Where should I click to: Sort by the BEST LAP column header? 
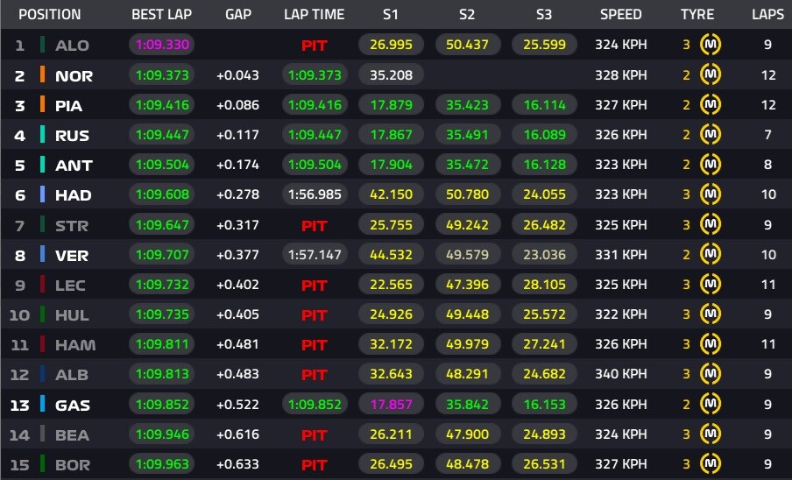[162, 15]
